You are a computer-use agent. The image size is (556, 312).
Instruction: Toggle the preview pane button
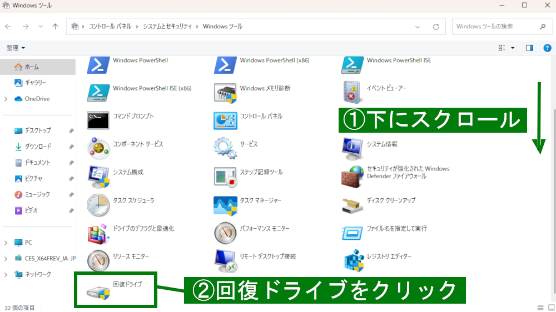pyautogui.click(x=529, y=48)
